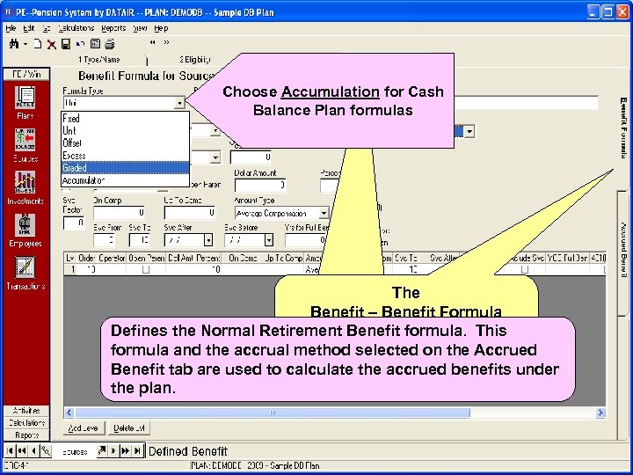Click the Delete Lvl button
Screen dimensions: 633x475
click(129, 428)
